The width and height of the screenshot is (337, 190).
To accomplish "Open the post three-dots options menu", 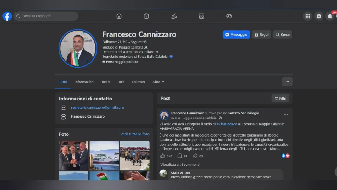I will click(286, 115).
